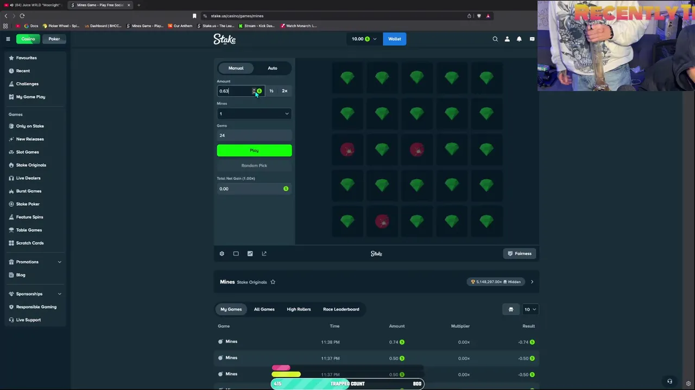
Task: Open a new browser tab
Action: pos(138,5)
